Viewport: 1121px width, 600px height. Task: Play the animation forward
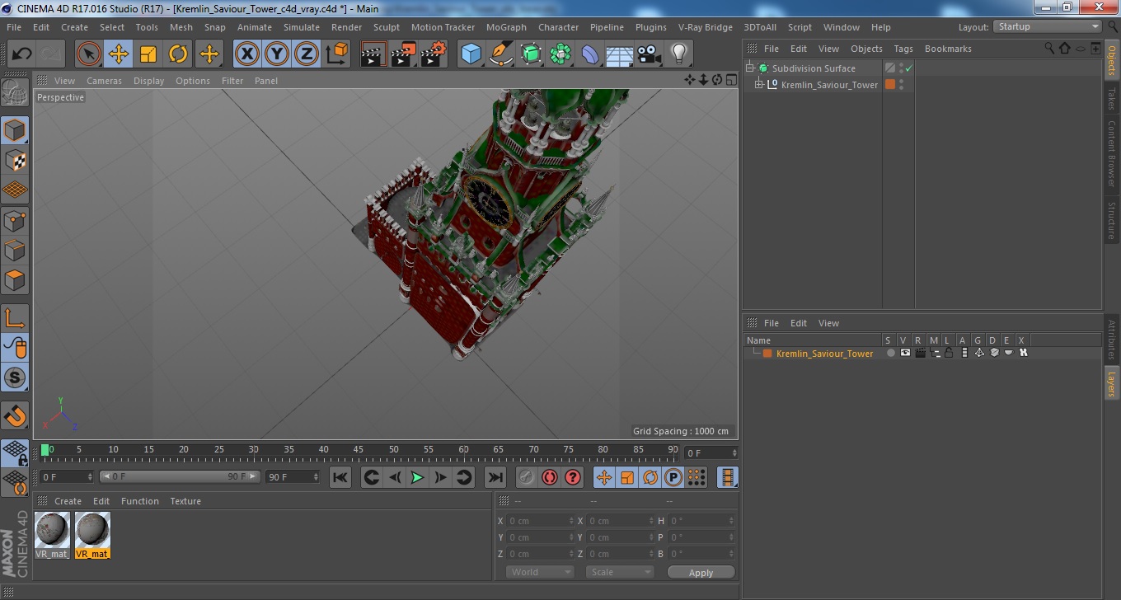pyautogui.click(x=418, y=477)
